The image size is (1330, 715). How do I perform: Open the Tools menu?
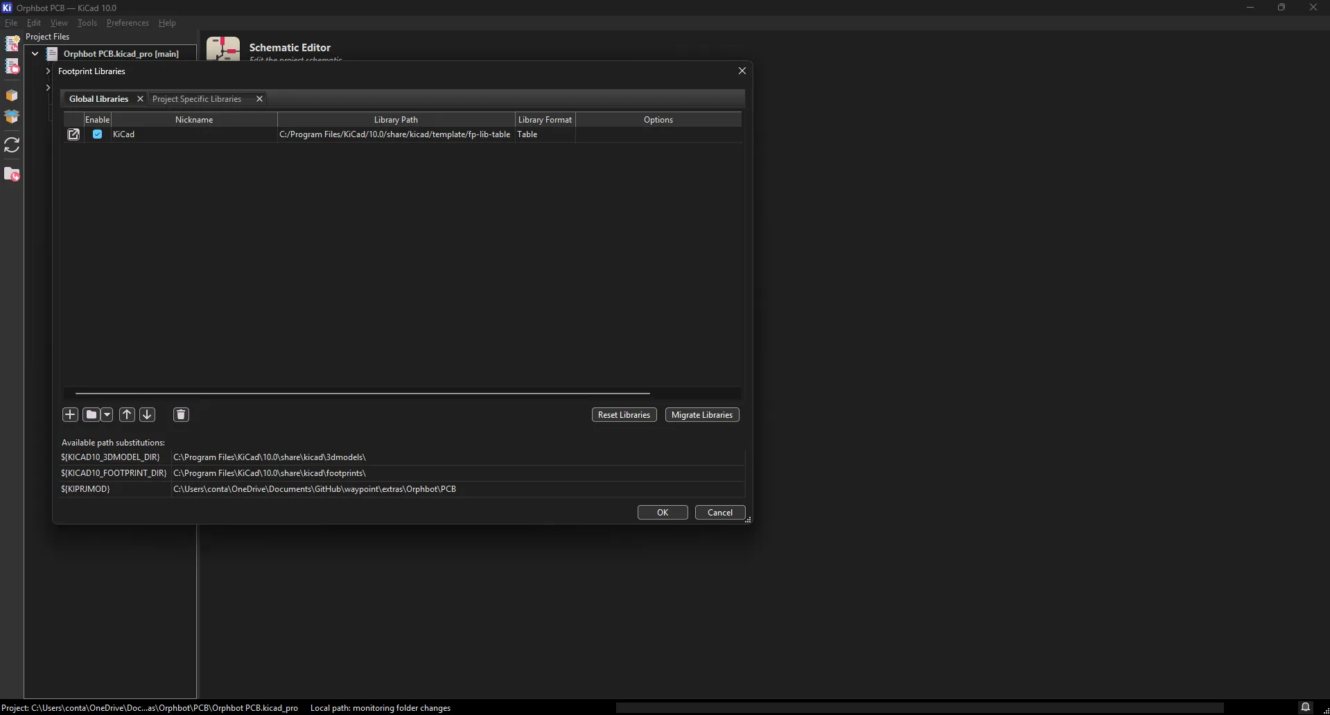(x=87, y=23)
